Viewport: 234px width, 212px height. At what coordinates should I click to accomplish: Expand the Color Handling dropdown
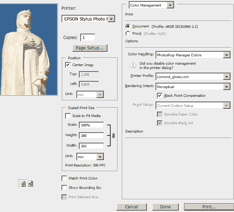tap(226, 55)
